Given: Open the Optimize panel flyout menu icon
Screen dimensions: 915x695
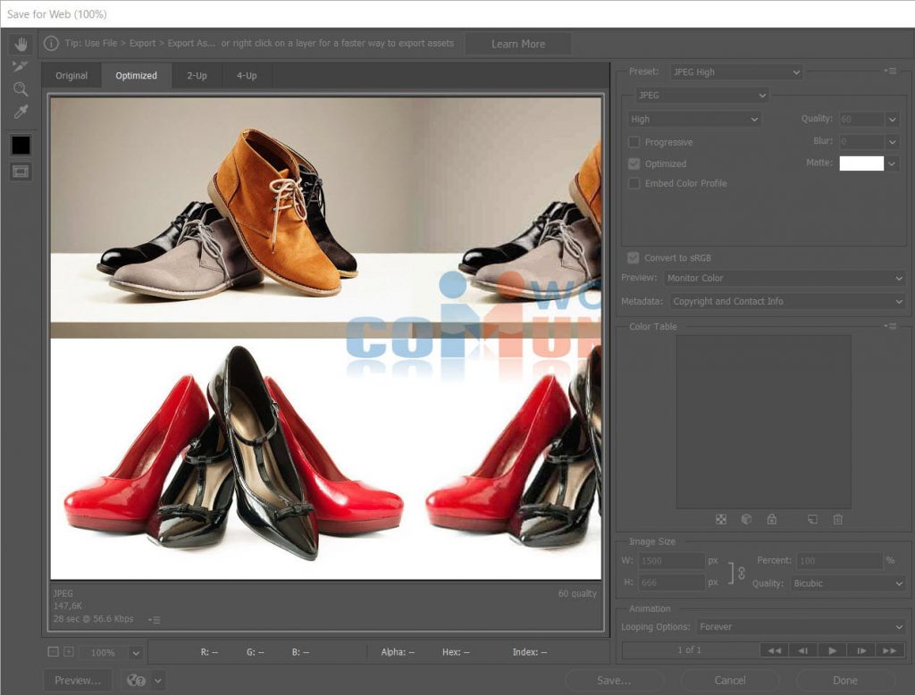Looking at the screenshot, I should [890, 71].
